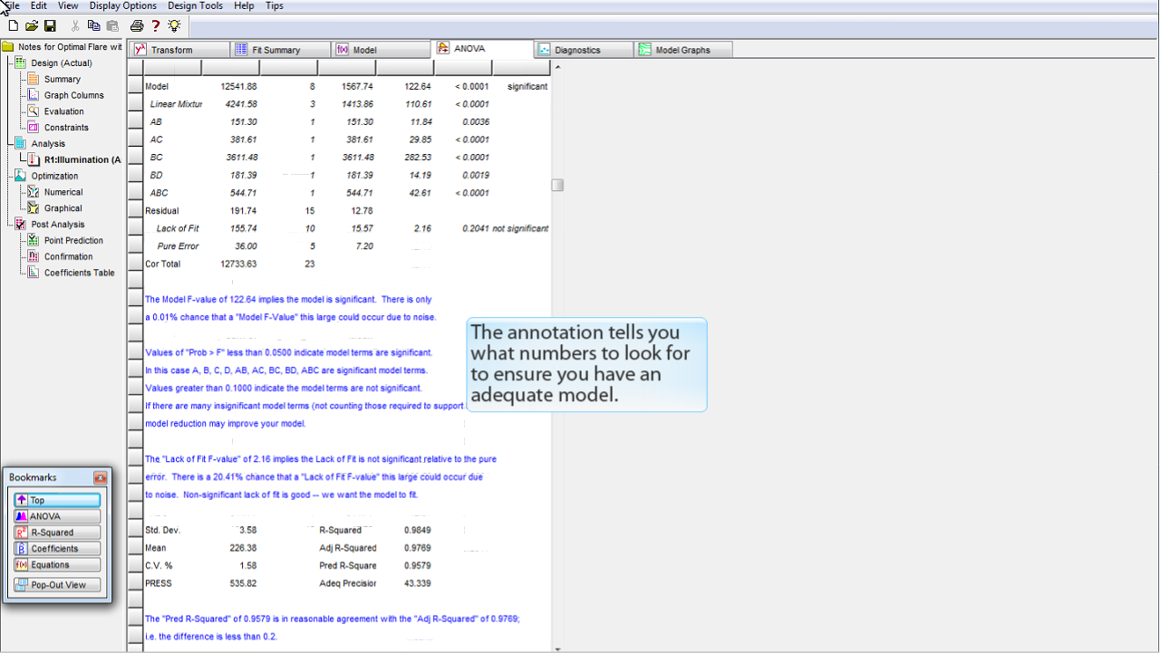Image resolution: width=1160 pixels, height=653 pixels.
Task: Click the New file icon in toolbar
Action: tap(13, 26)
